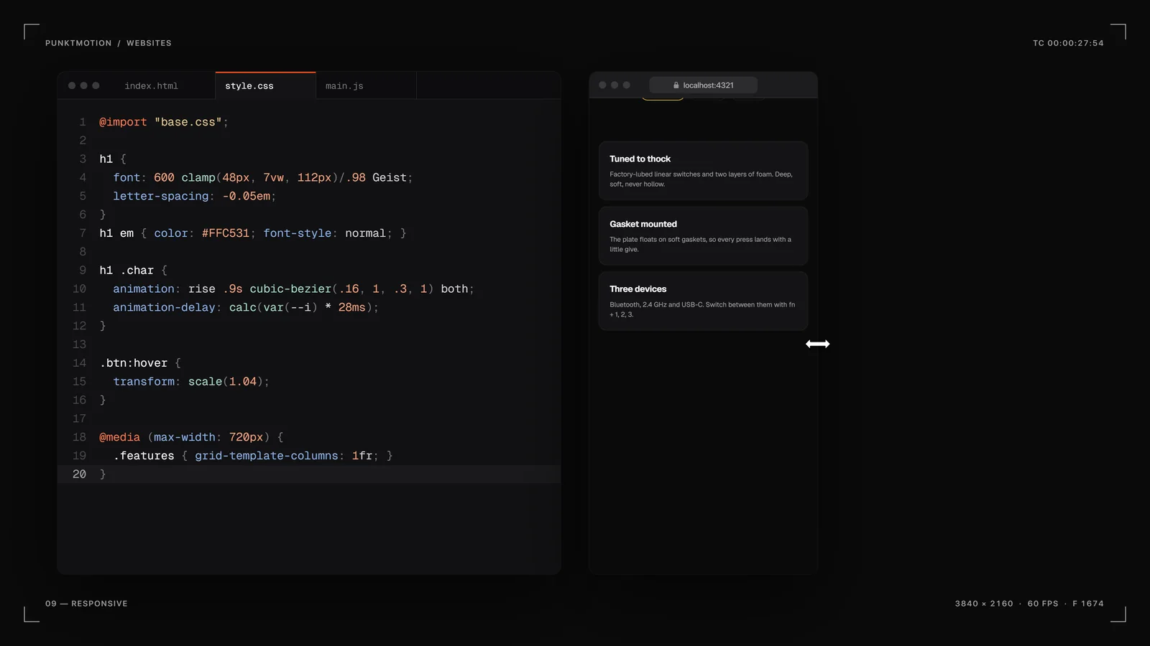Place cursor on 'letter-spacing' property
The image size is (1150, 646).
coord(161,196)
